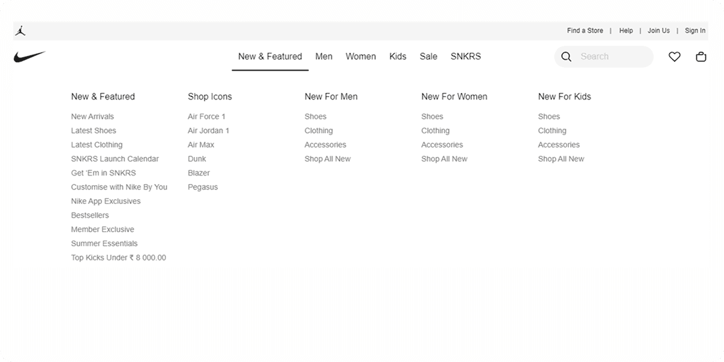This screenshot has height=362, width=724.
Task: Open the Sale navigation menu
Action: (x=428, y=57)
